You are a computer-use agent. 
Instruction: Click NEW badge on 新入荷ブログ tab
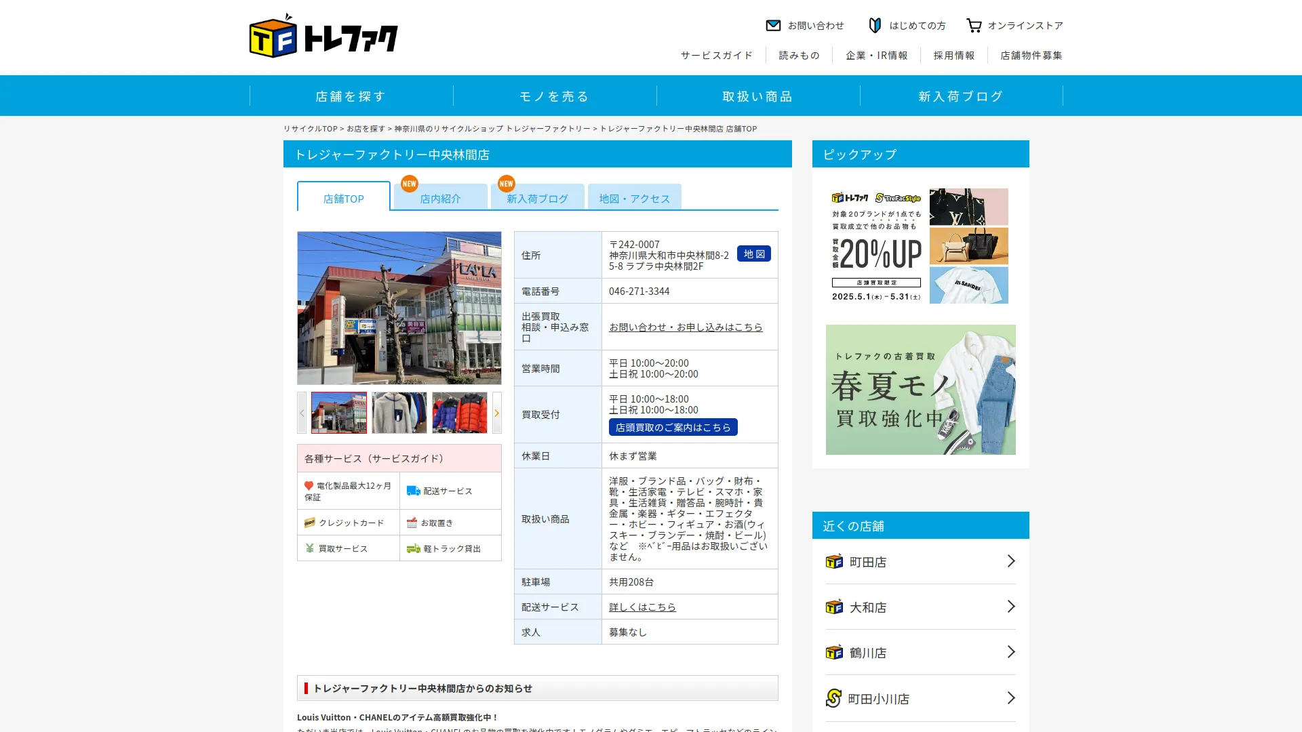coord(507,184)
